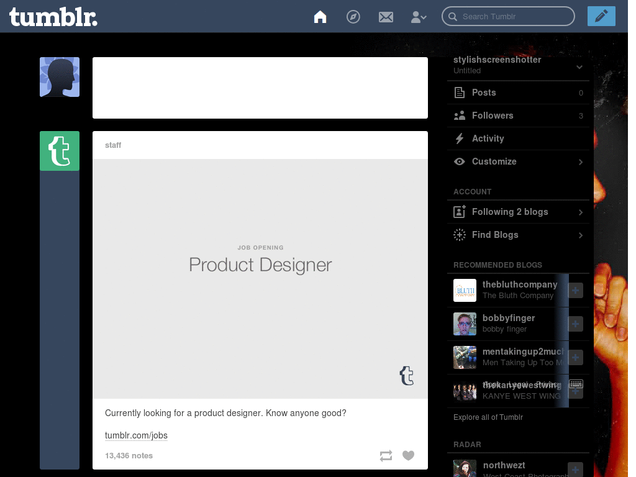The width and height of the screenshot is (636, 477).
Task: Open thebluthcompany recommended blog
Action: pos(520,284)
